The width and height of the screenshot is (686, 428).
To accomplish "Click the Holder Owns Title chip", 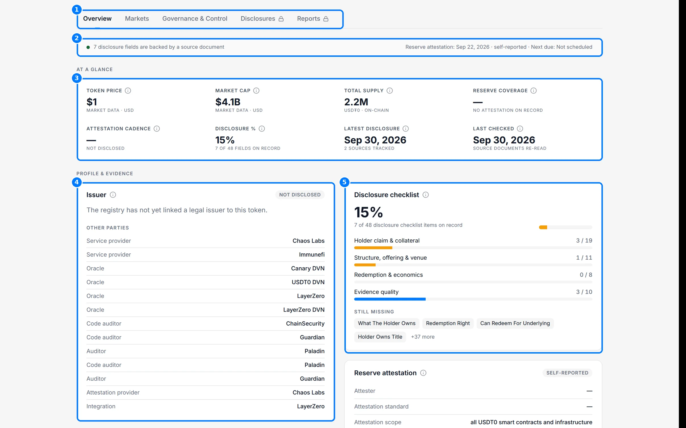I will [x=380, y=337].
